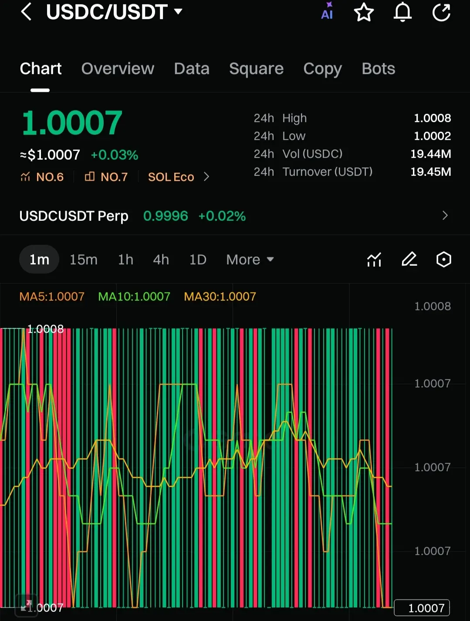470x621 pixels.
Task: Open the AI analysis icon
Action: [x=327, y=11]
